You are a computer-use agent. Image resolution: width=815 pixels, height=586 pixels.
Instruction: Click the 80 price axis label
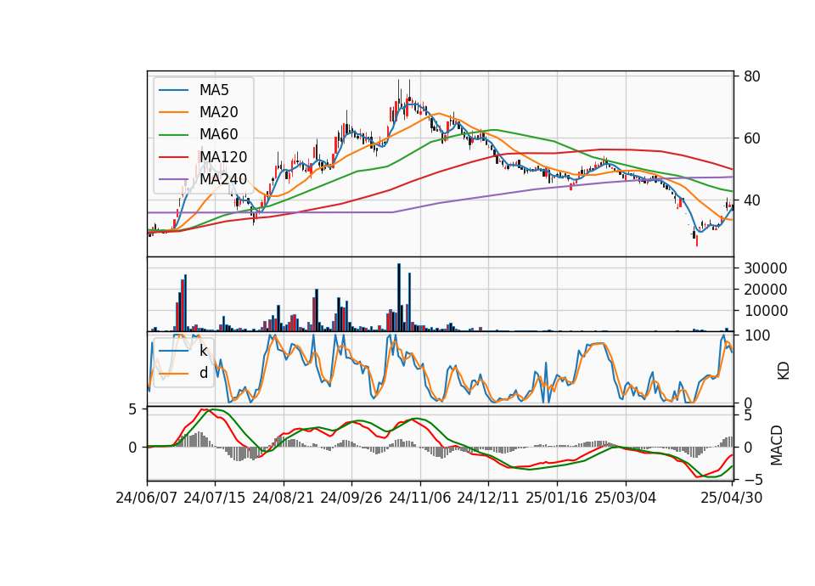click(x=751, y=76)
